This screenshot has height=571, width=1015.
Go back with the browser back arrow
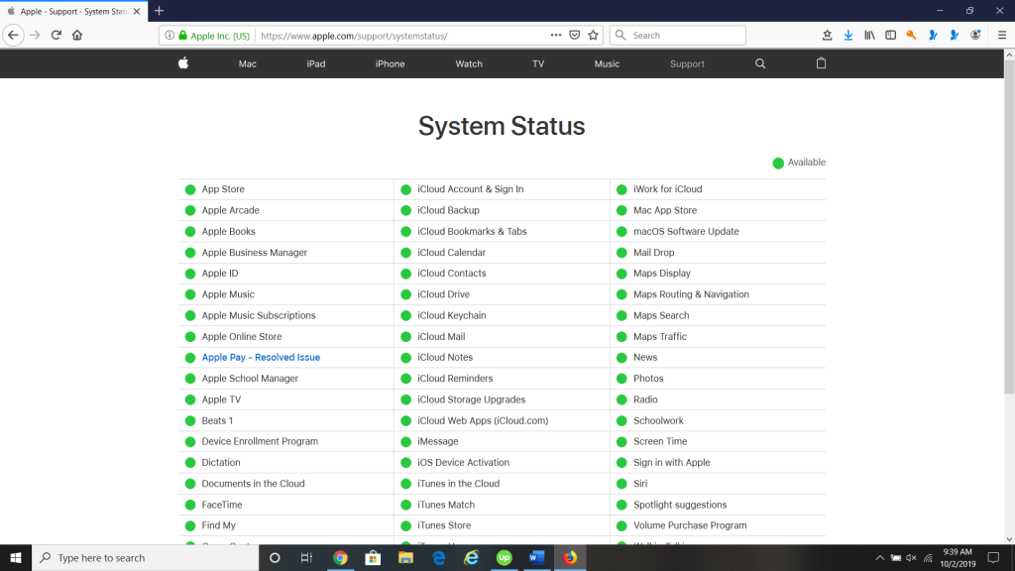[x=14, y=35]
